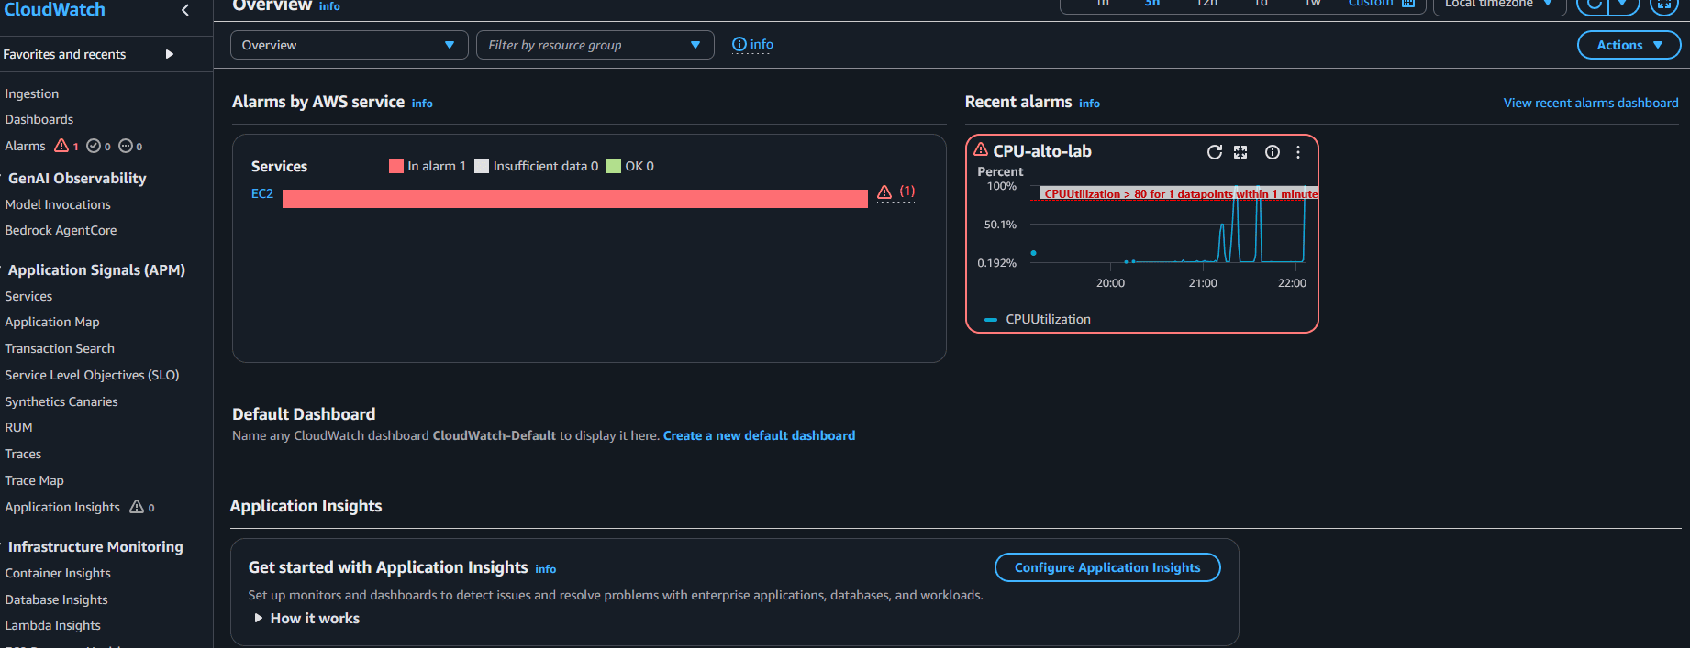Open the CPU-alto-lab widget options menu
Image resolution: width=1690 pixels, height=648 pixels.
[x=1298, y=152]
